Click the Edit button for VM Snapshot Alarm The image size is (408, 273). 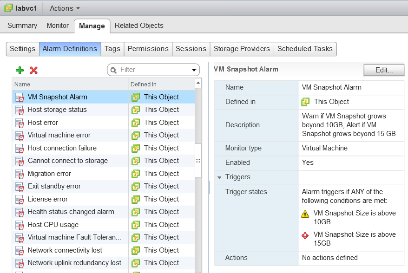click(384, 70)
